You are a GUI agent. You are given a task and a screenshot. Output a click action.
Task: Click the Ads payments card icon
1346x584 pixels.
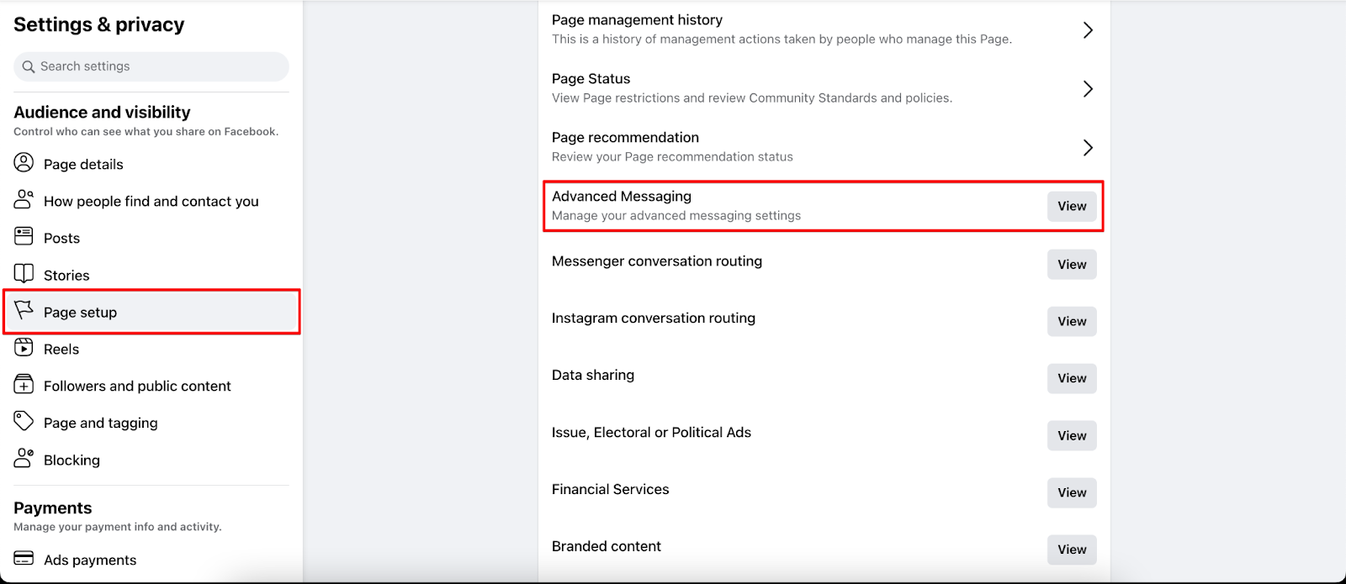tap(24, 558)
